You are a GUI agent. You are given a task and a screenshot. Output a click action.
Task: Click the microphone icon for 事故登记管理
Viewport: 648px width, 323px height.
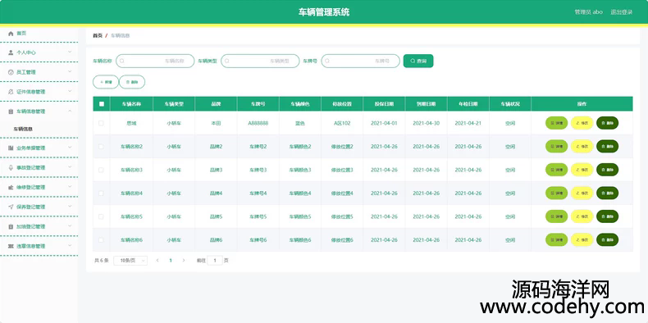(11, 167)
